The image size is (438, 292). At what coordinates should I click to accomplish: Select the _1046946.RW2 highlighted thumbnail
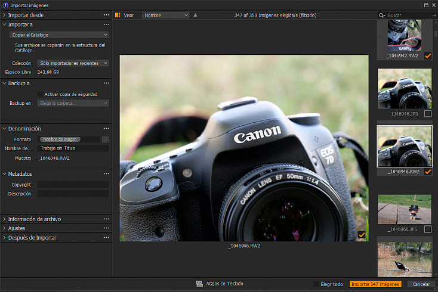(x=405, y=147)
